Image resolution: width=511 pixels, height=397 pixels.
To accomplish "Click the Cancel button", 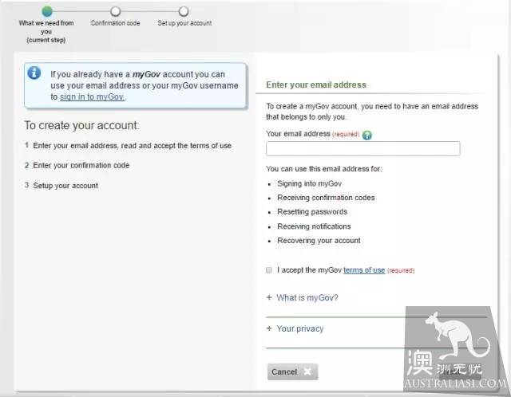I will click(x=293, y=371).
